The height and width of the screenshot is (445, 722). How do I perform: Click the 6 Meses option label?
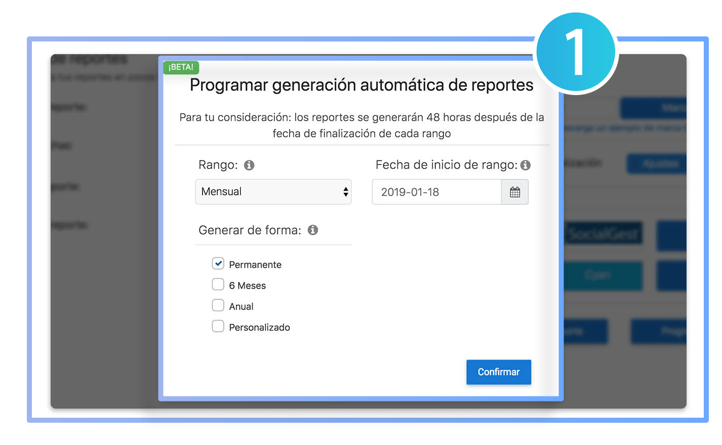[248, 286]
